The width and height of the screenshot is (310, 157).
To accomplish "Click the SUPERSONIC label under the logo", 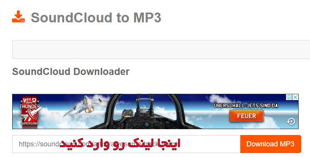I will [30, 124].
